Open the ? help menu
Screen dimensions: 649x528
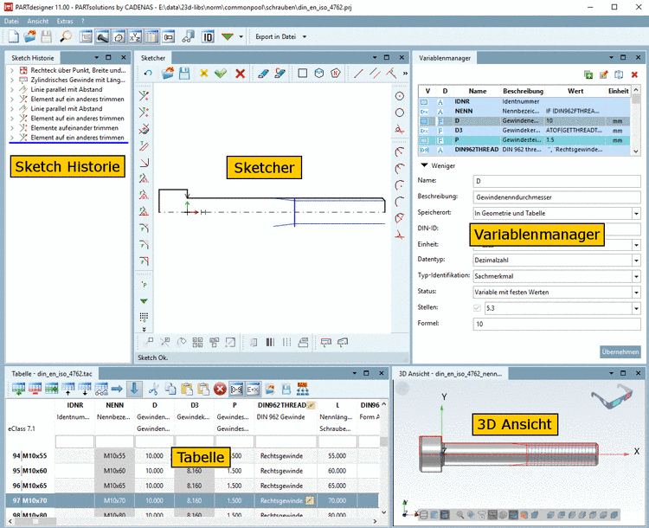tap(83, 21)
